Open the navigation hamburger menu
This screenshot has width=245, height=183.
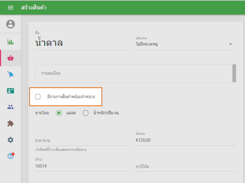tap(10, 8)
